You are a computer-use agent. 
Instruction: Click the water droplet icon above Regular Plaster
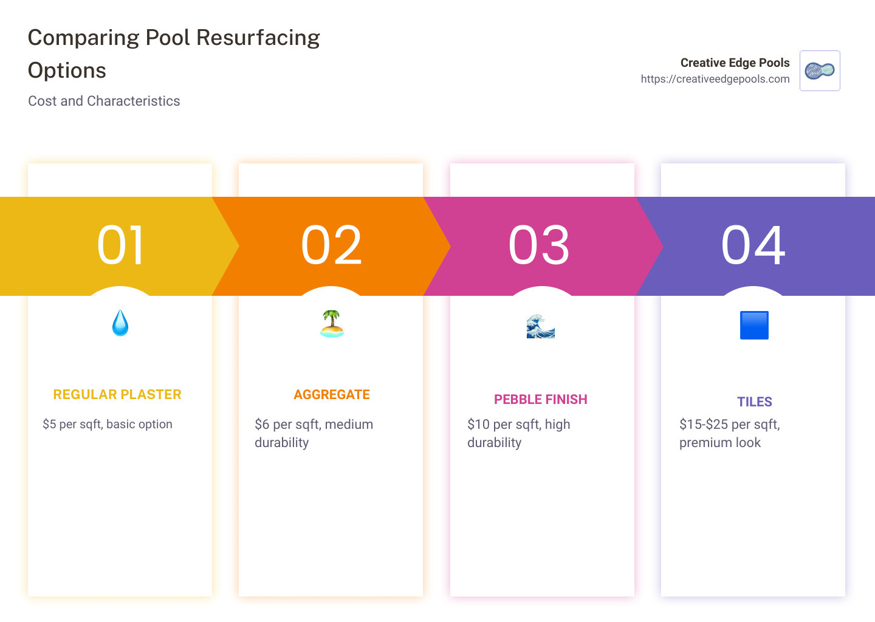[x=120, y=323]
